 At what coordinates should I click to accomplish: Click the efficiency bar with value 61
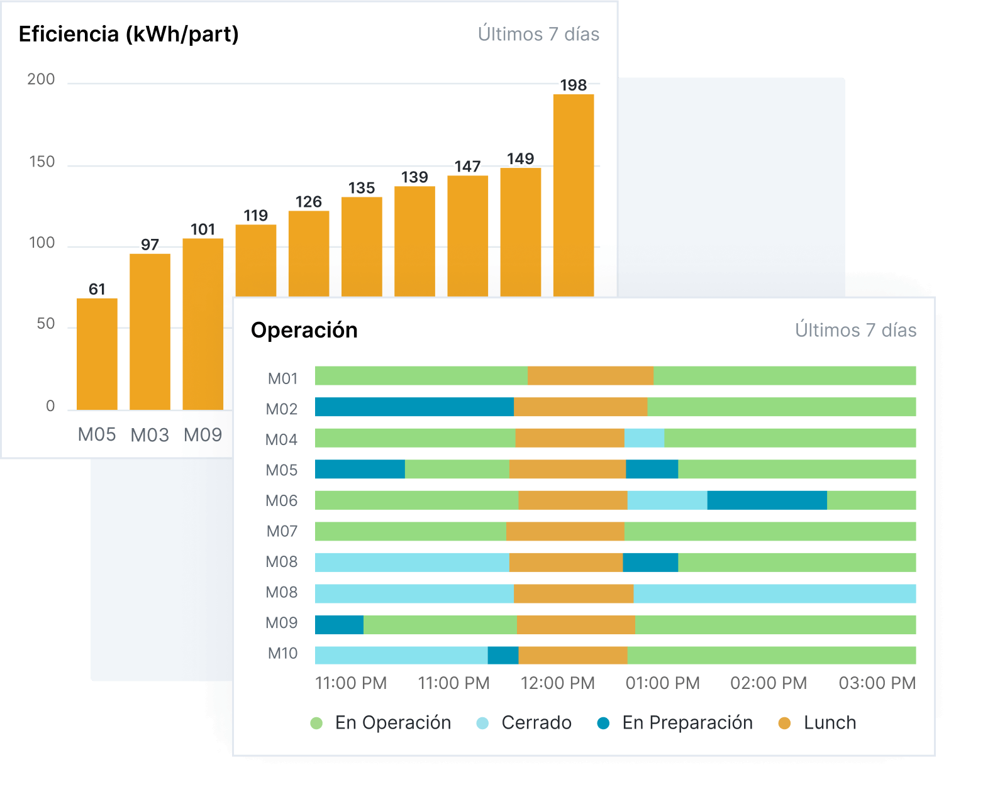coord(97,354)
